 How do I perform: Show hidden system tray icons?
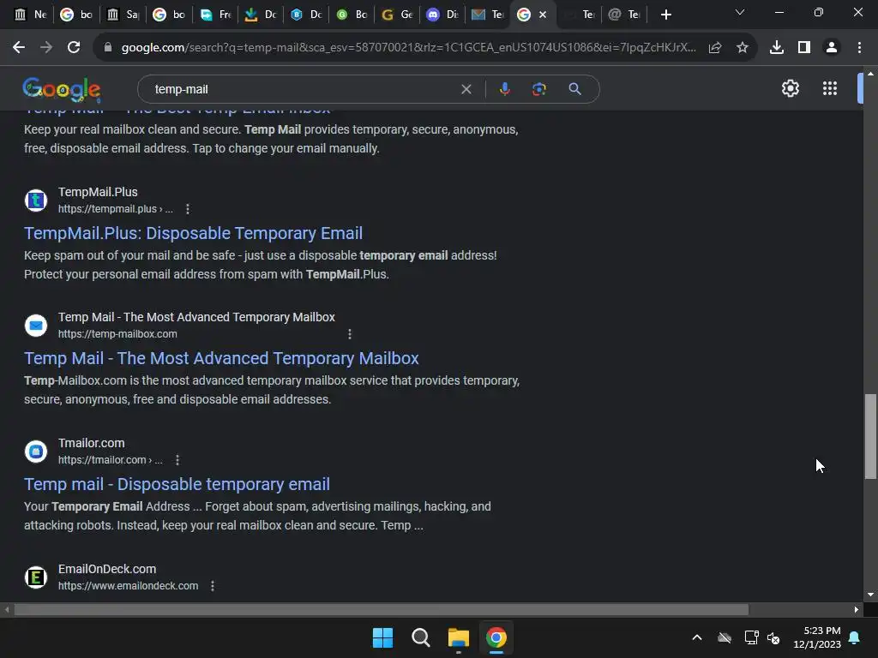[x=697, y=637]
